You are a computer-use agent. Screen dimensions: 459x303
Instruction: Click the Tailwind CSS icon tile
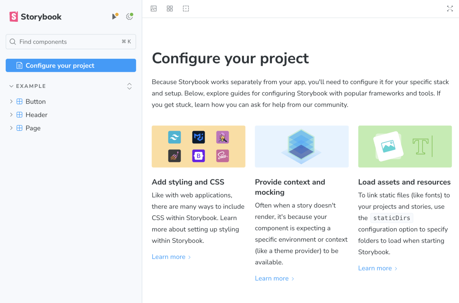pyautogui.click(x=174, y=137)
